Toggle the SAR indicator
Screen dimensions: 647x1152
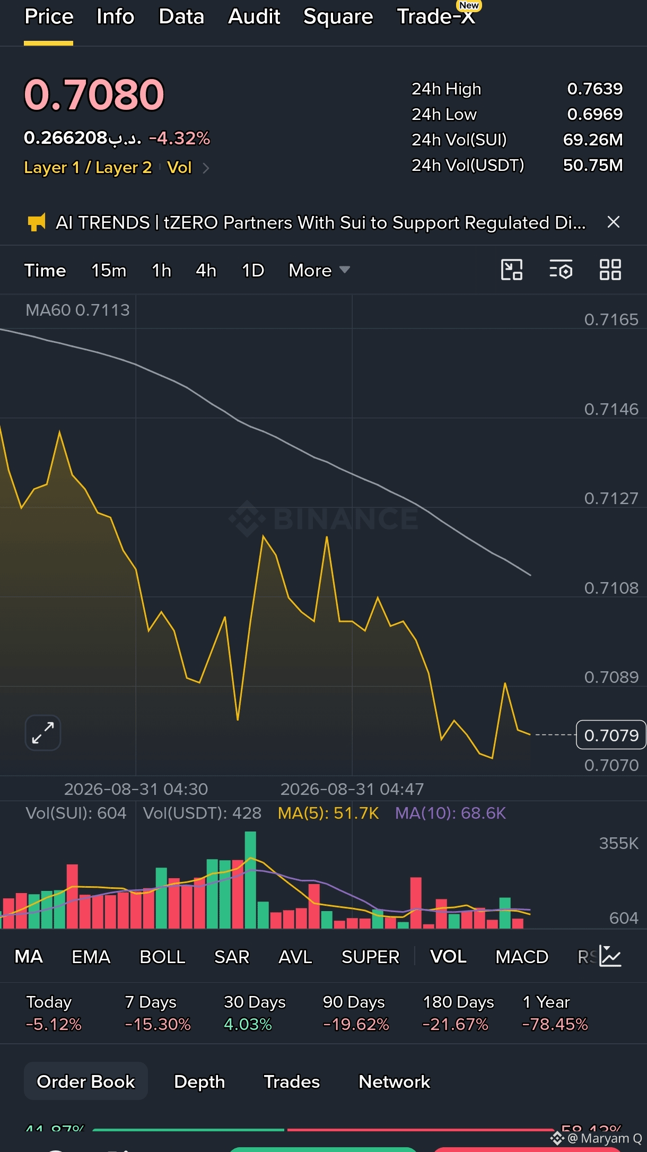(x=232, y=957)
